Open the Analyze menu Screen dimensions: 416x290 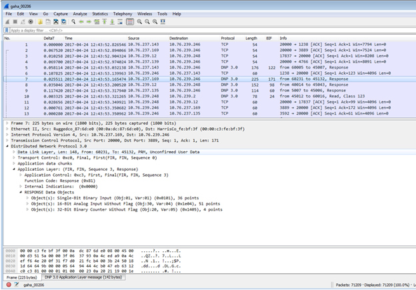click(x=80, y=14)
